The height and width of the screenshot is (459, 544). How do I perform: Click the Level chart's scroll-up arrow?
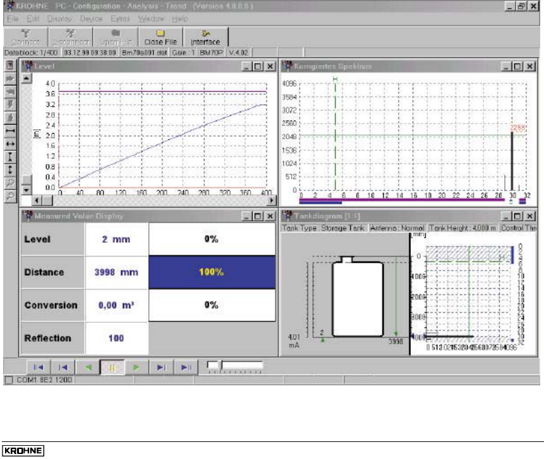click(x=27, y=78)
